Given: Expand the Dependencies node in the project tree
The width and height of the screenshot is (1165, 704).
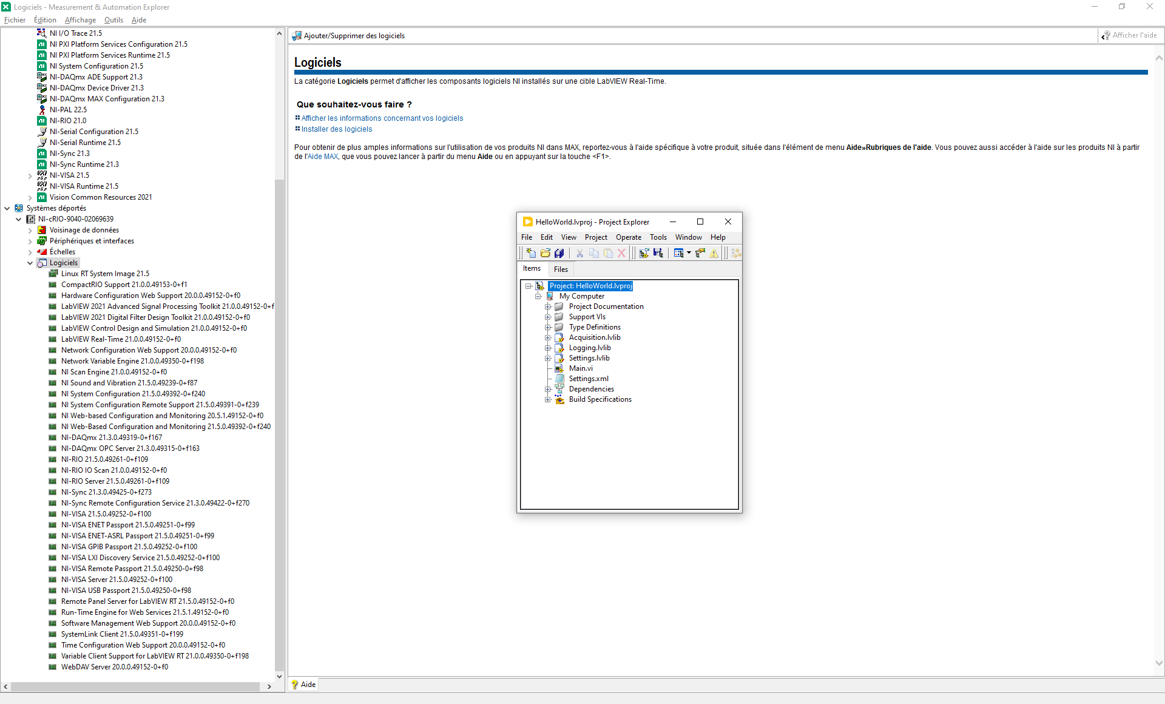Looking at the screenshot, I should (549, 389).
